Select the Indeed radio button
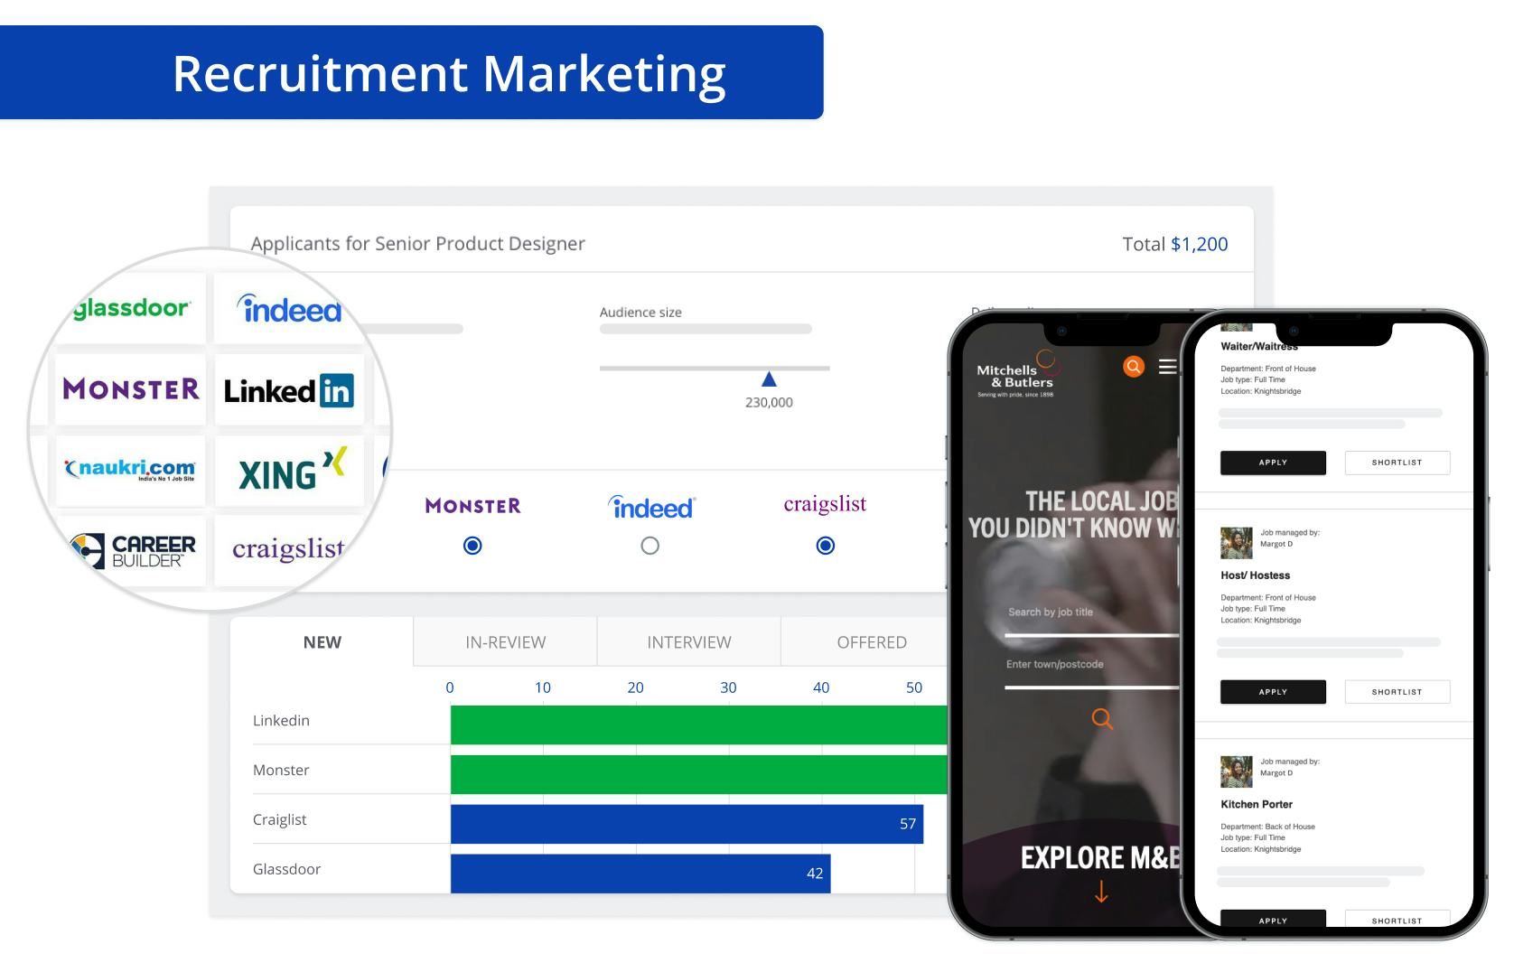This screenshot has height=963, width=1514. 650,546
